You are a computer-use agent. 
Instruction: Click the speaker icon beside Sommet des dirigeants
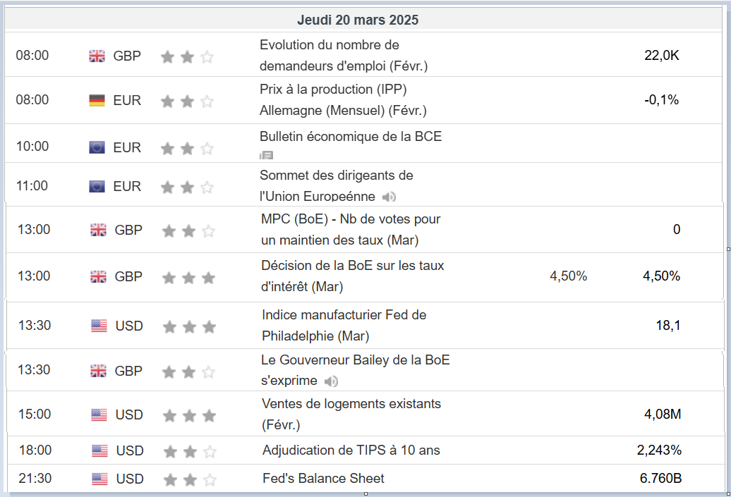pos(389,197)
